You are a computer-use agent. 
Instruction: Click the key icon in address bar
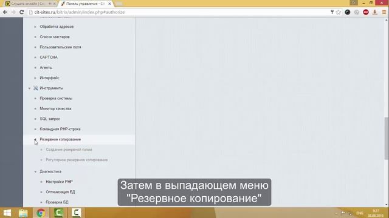click(332, 12)
